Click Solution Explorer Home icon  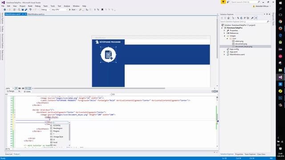pos(228,18)
